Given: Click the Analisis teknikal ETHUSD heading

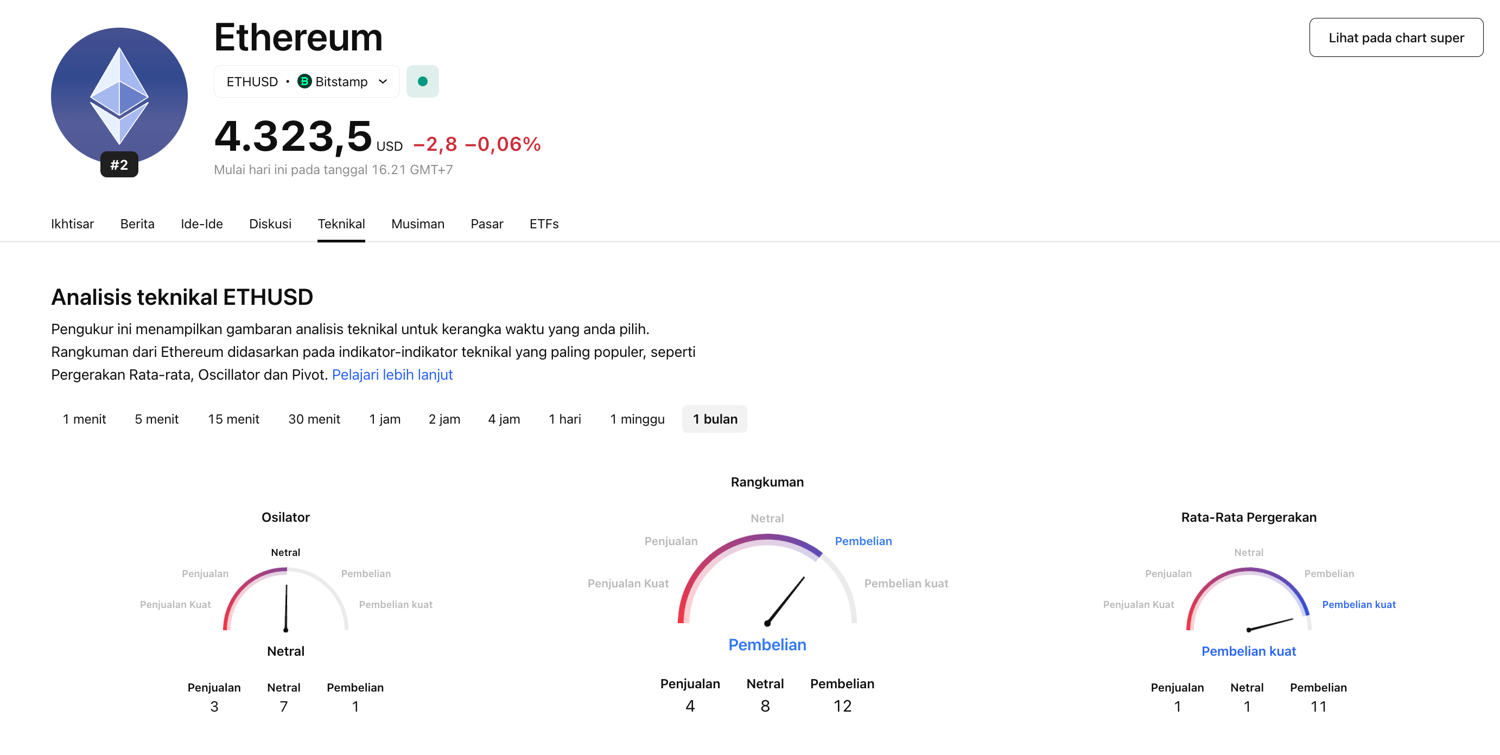Looking at the screenshot, I should 182,297.
